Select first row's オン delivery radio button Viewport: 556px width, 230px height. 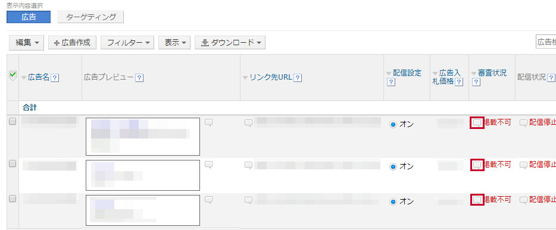[x=393, y=125]
